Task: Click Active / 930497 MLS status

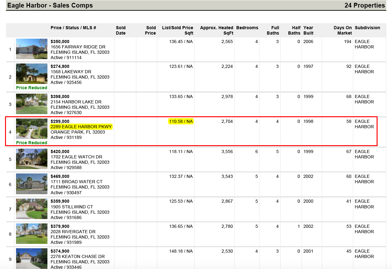Action: (66, 193)
